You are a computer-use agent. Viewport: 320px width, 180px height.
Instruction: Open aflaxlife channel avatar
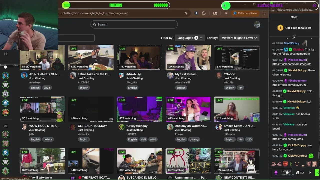pyautogui.click(x=219, y=75)
